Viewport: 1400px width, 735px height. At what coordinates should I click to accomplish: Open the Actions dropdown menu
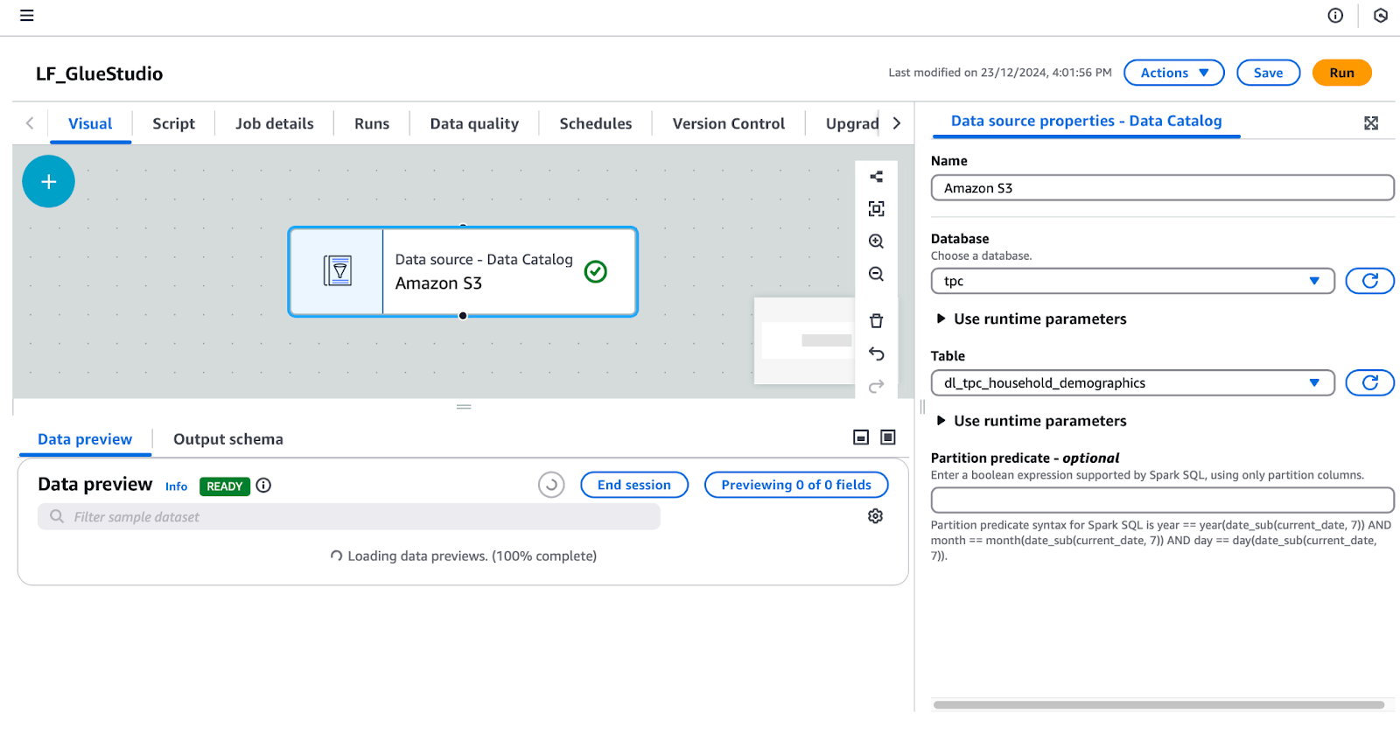[x=1174, y=73]
